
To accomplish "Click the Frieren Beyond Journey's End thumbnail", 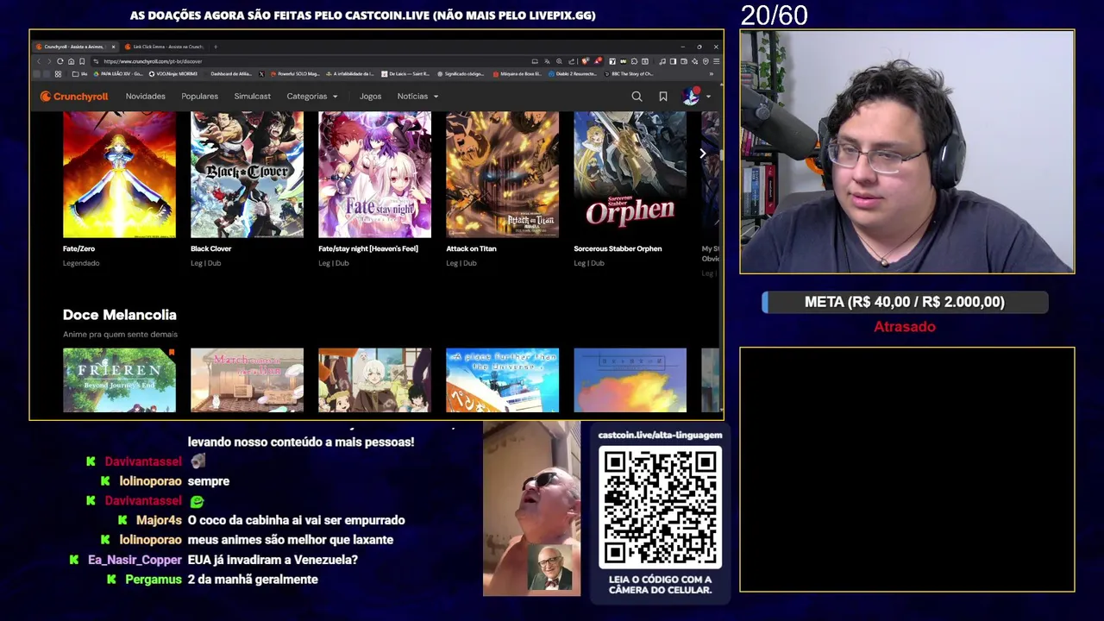I will click(119, 380).
